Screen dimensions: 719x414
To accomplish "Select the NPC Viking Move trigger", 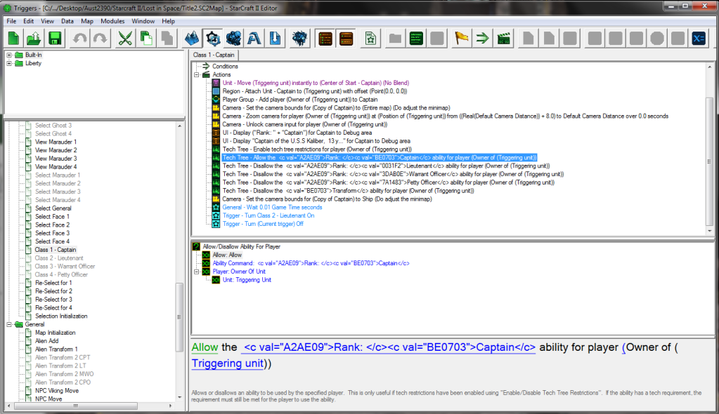I will [x=57, y=391].
